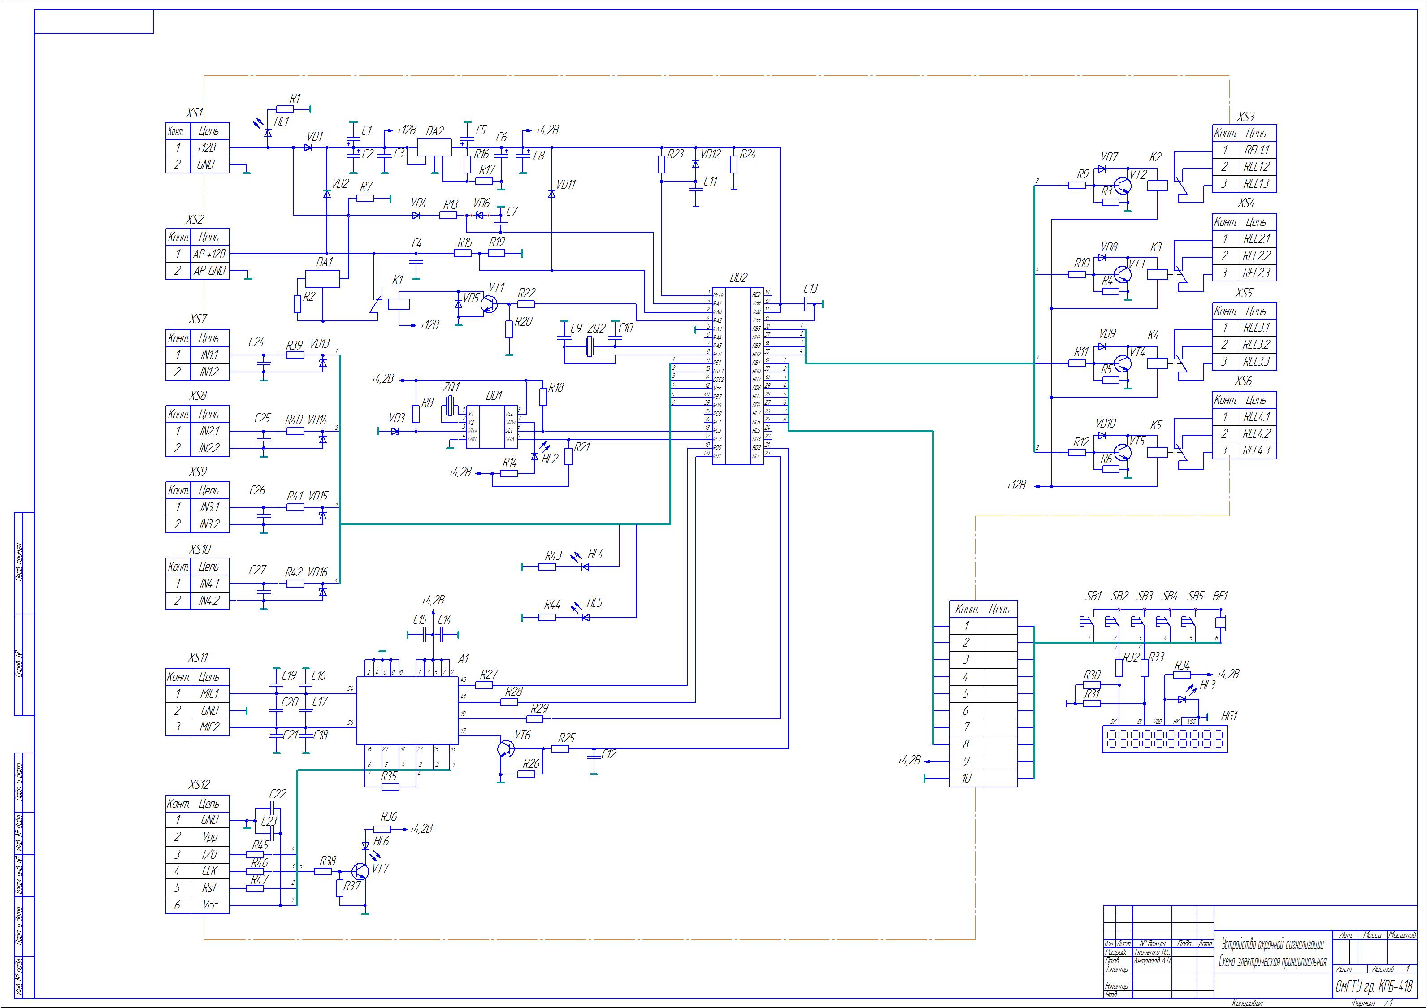This screenshot has height=1008, width=1427.
Task: Click the DA1 component block
Action: pyautogui.click(x=323, y=279)
